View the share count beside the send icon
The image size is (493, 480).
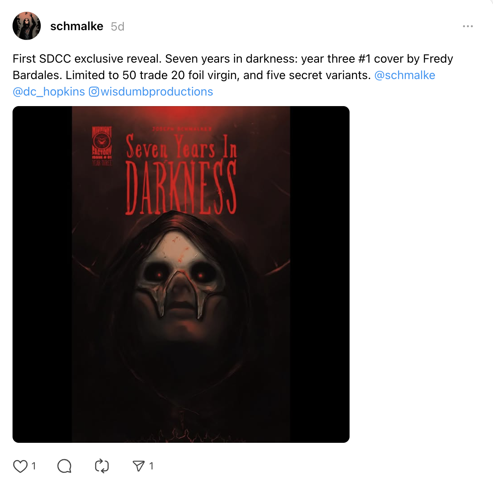pos(151,466)
